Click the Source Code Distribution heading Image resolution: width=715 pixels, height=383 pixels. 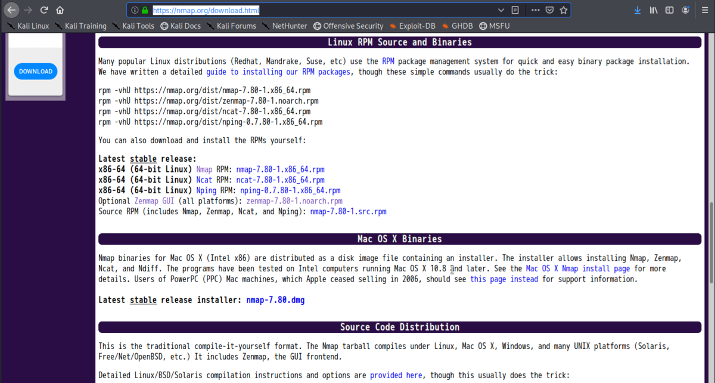pyautogui.click(x=400, y=327)
